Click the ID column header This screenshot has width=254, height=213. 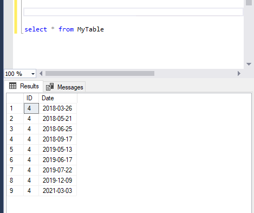point(31,98)
